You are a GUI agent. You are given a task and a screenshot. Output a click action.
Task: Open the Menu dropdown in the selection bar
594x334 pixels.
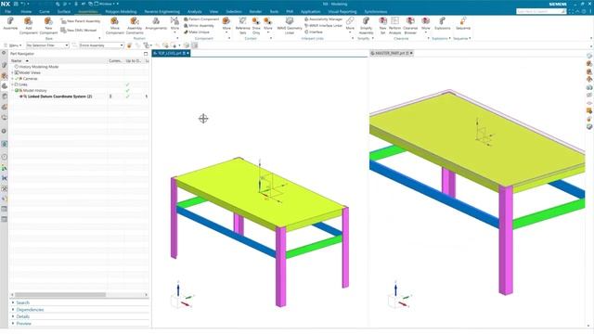(13, 45)
